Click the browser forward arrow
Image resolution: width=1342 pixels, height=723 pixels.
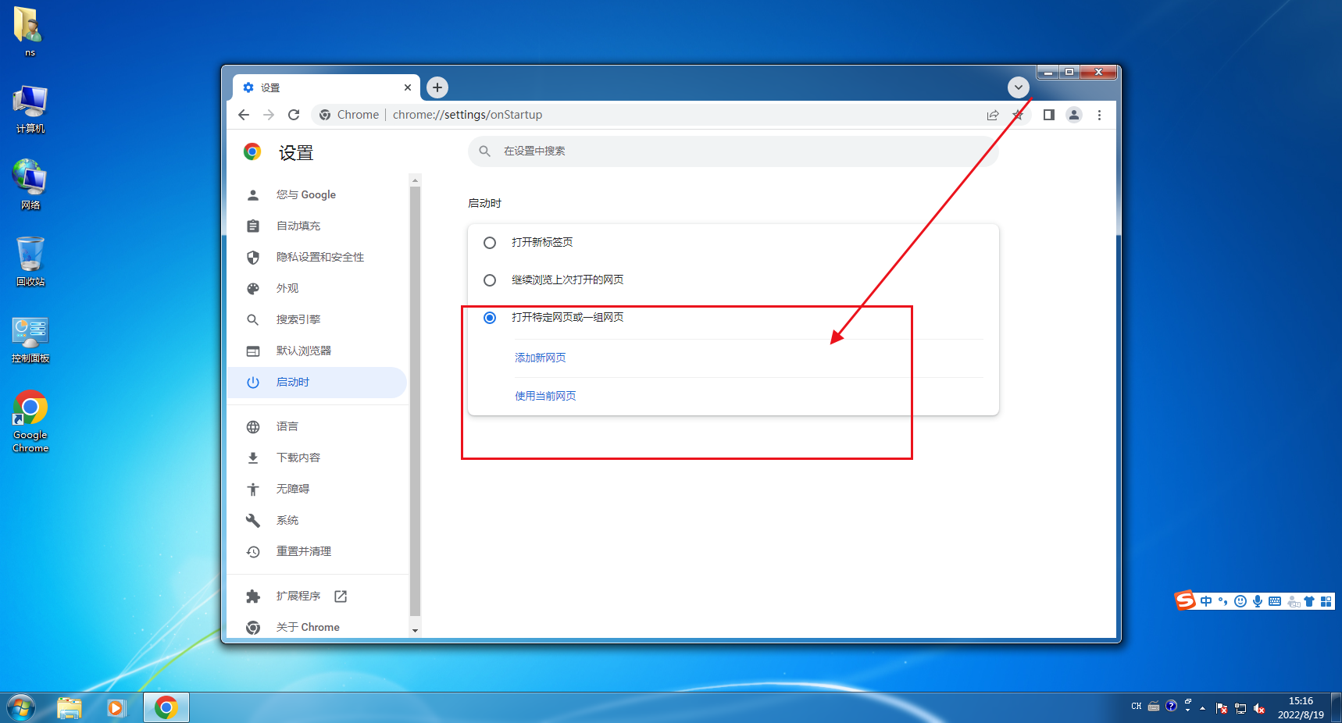(x=269, y=115)
